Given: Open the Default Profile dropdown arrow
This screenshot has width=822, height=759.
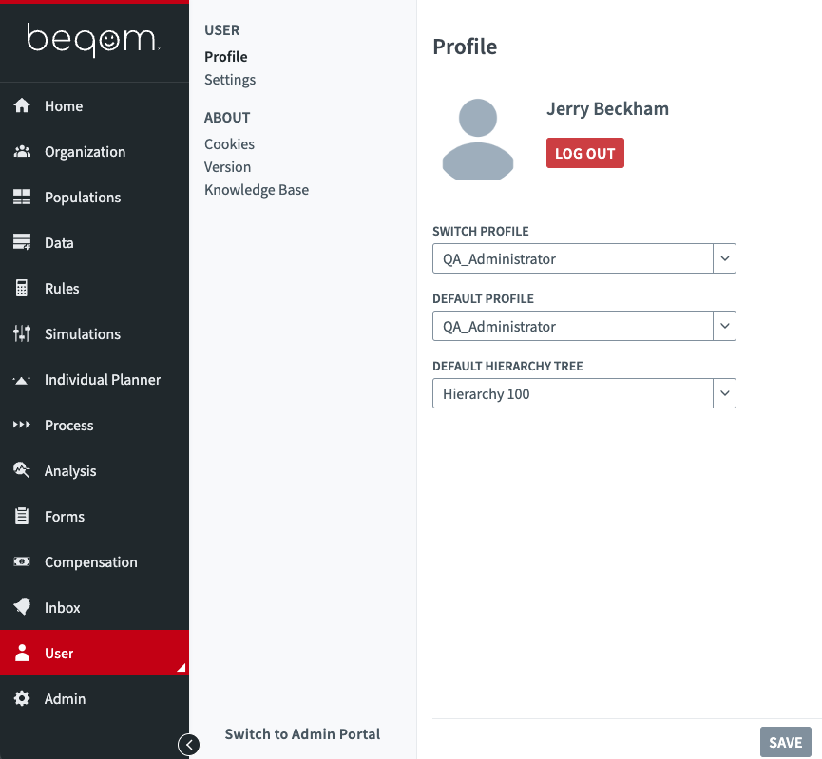Looking at the screenshot, I should point(724,326).
